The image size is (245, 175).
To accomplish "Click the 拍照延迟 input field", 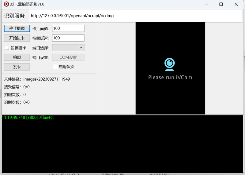I will tap(68, 38).
